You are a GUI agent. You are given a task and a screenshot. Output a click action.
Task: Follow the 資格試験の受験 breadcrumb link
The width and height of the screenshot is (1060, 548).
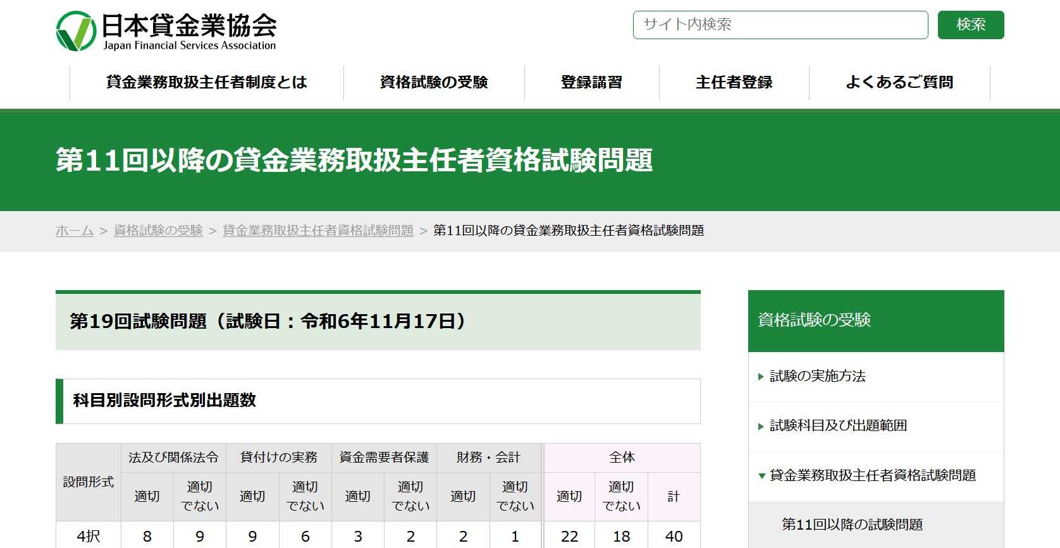point(158,231)
